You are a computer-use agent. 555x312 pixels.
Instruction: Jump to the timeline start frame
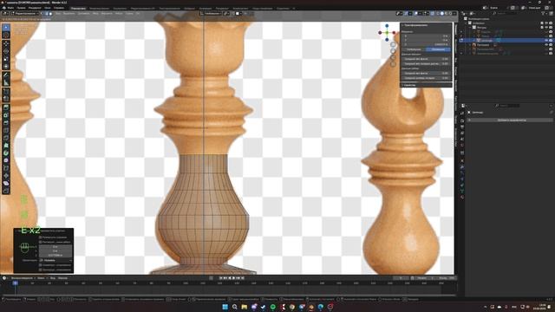pos(221,278)
